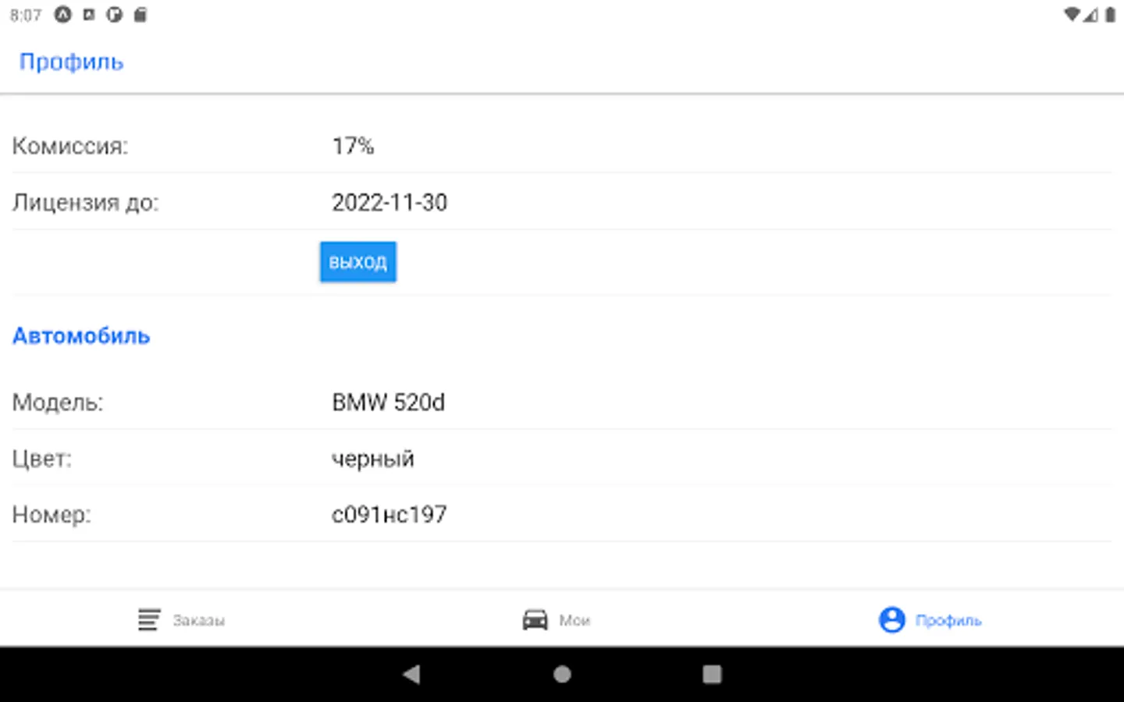Select the Профиль person icon
The image size is (1124, 702).
pos(891,620)
